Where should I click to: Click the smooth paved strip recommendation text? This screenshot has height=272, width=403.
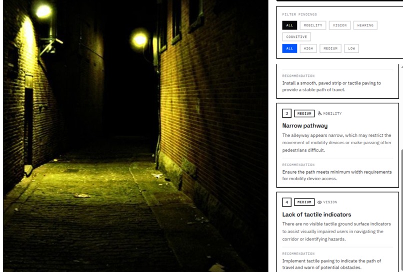coord(331,86)
